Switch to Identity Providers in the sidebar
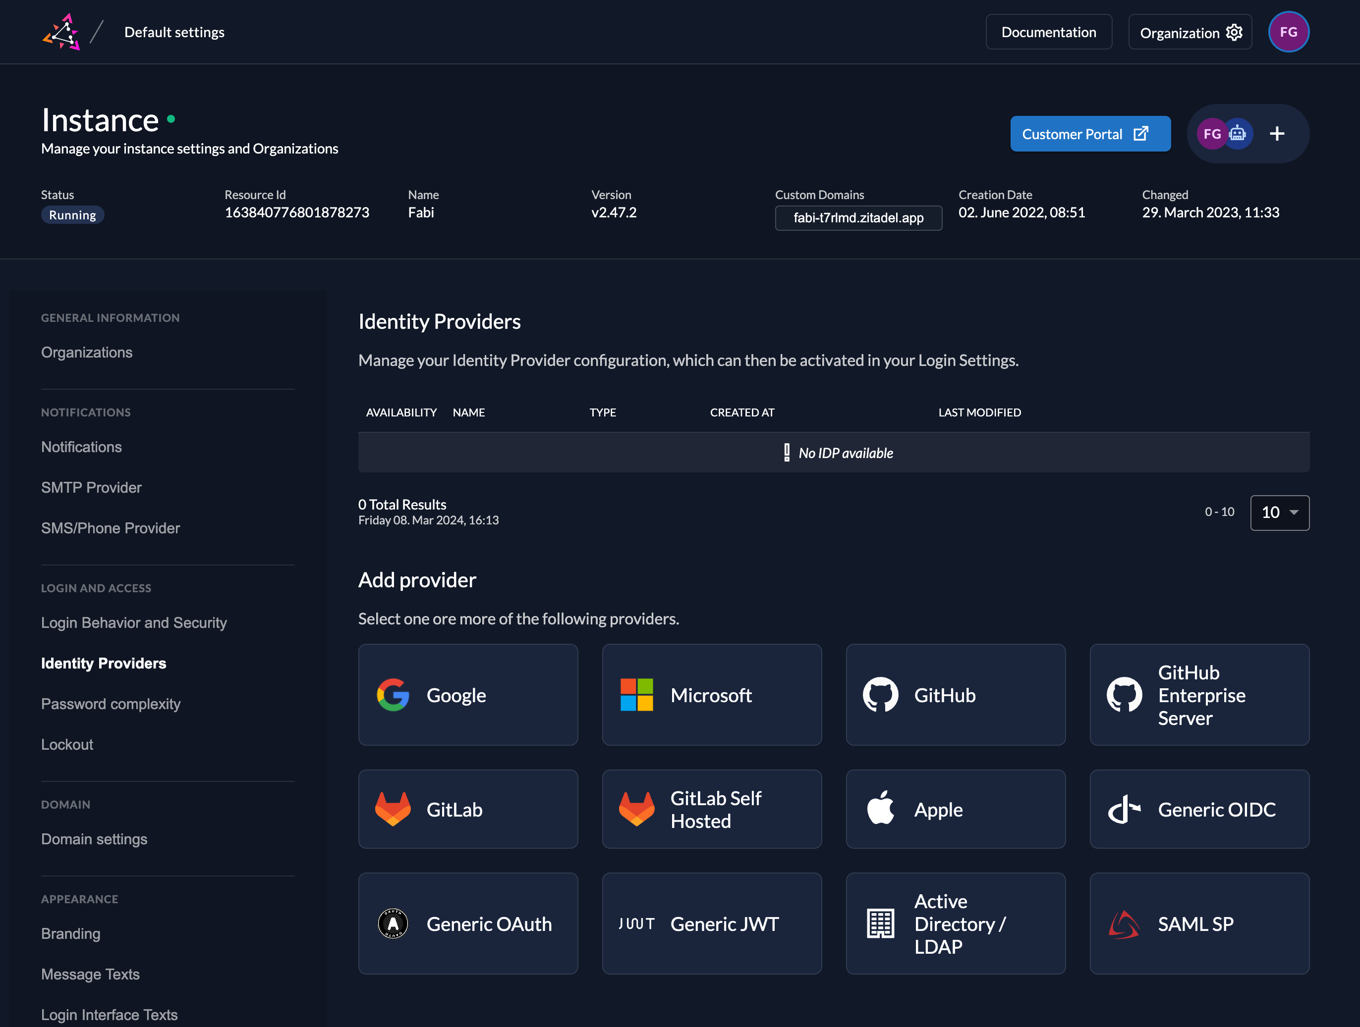The width and height of the screenshot is (1360, 1027). coord(103,663)
